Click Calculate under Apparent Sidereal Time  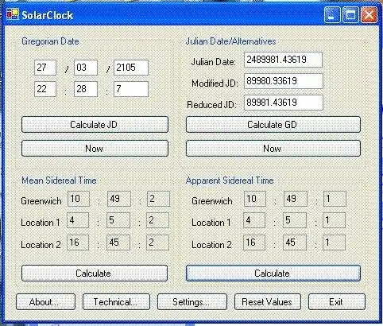point(273,274)
